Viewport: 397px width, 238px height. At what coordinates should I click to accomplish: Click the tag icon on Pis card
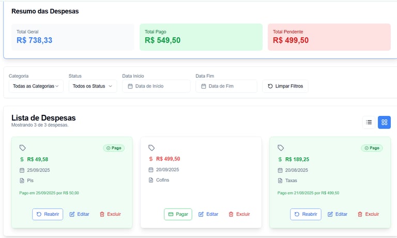[x=22, y=148]
